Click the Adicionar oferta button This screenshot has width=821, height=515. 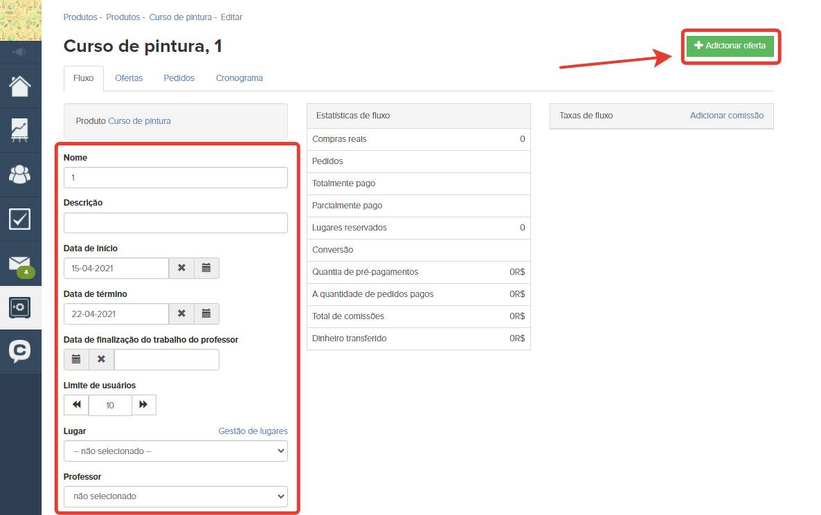tap(730, 46)
